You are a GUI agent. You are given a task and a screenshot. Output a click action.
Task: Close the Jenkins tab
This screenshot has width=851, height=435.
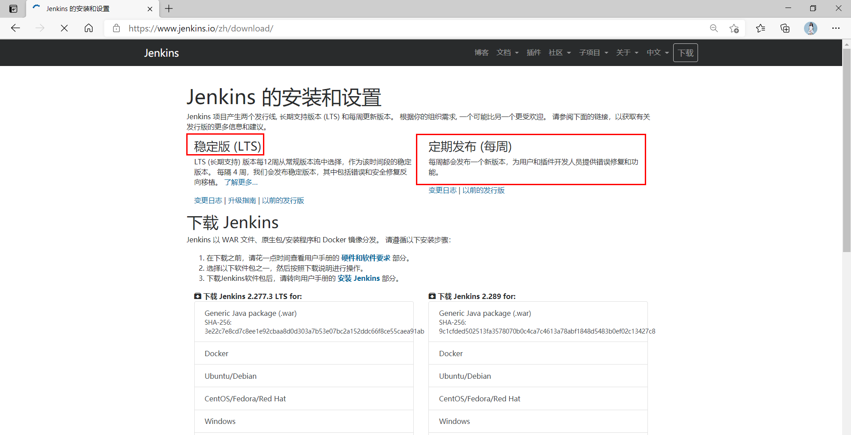[x=150, y=9]
